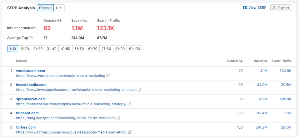
Task: Open the wordstream.com domain link
Action: tap(30, 71)
